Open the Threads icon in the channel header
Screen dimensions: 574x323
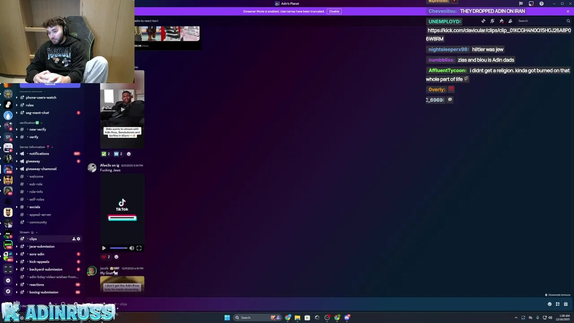(483, 21)
